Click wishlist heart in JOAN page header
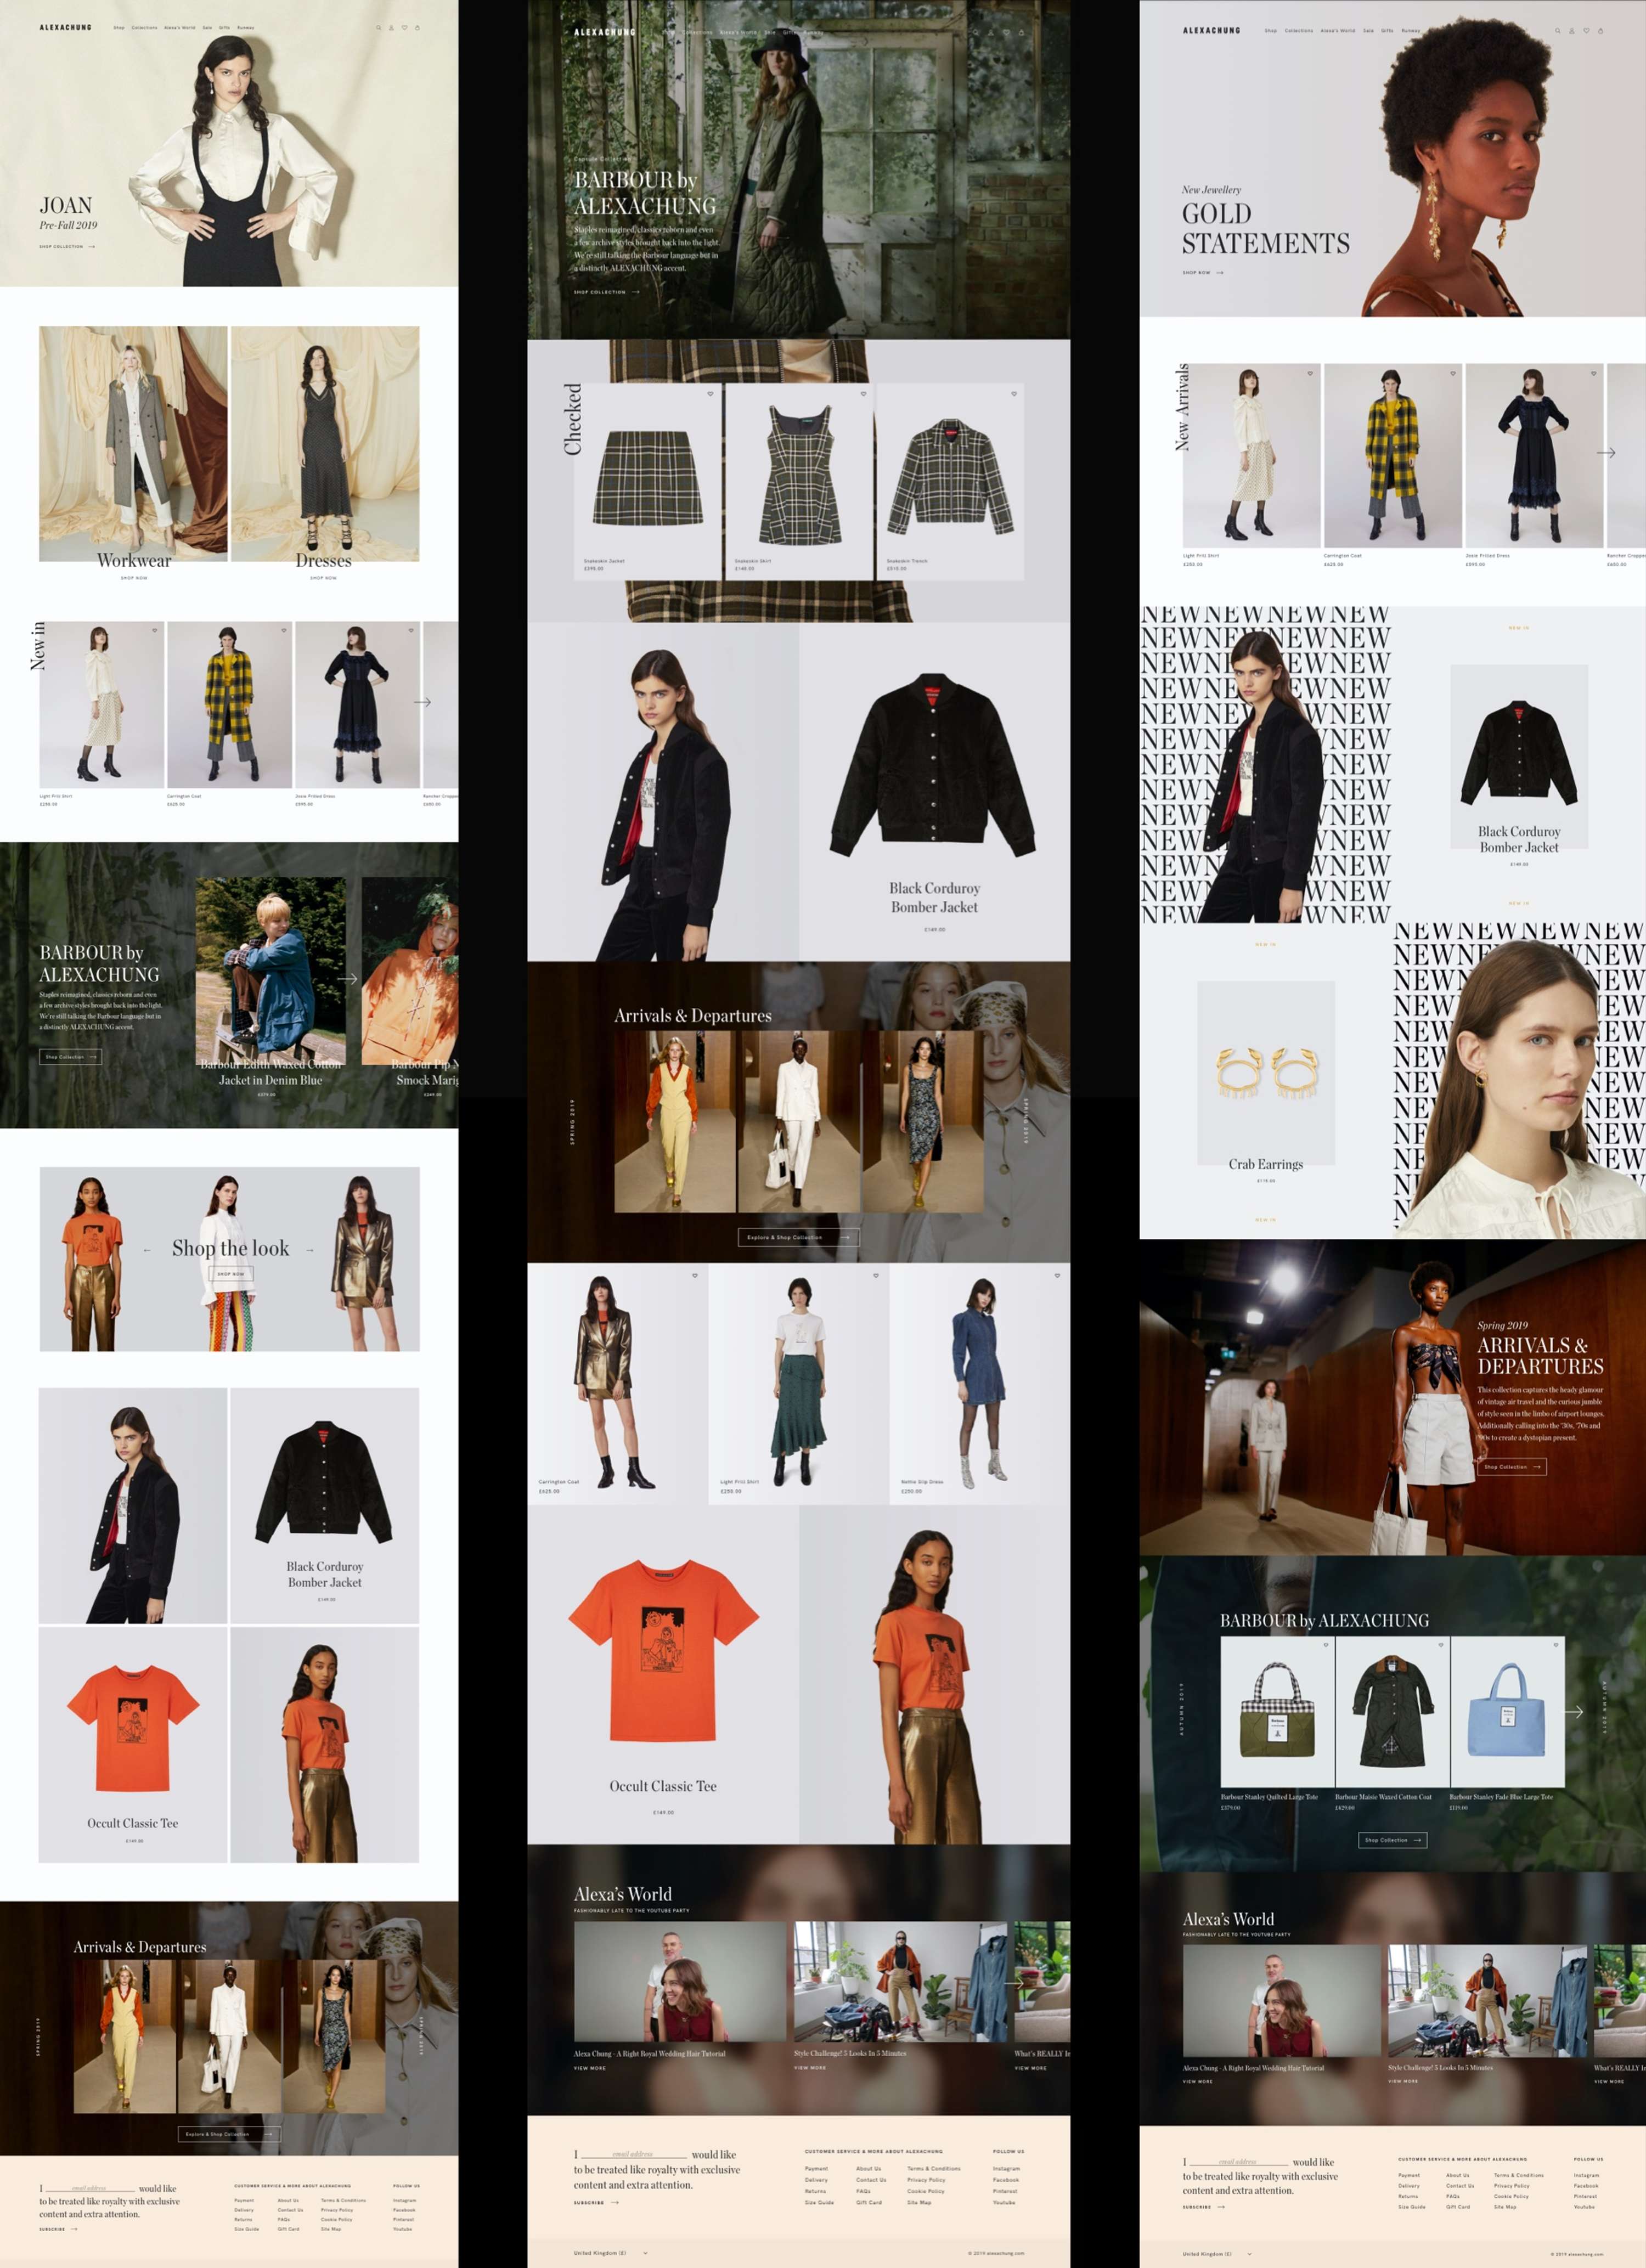Image resolution: width=1646 pixels, height=2268 pixels. 404,28
